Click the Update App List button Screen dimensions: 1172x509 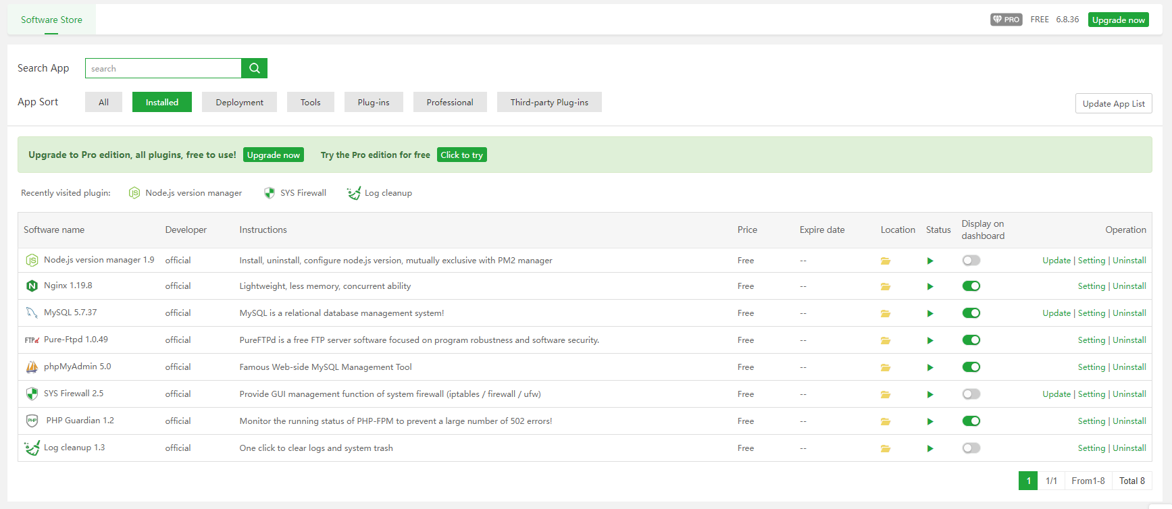[1113, 104]
